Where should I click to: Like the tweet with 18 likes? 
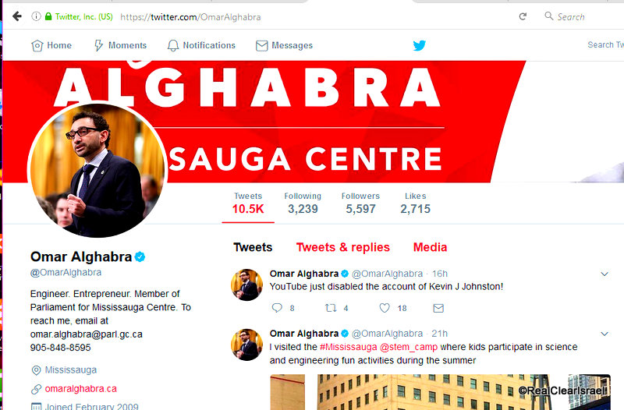point(385,308)
